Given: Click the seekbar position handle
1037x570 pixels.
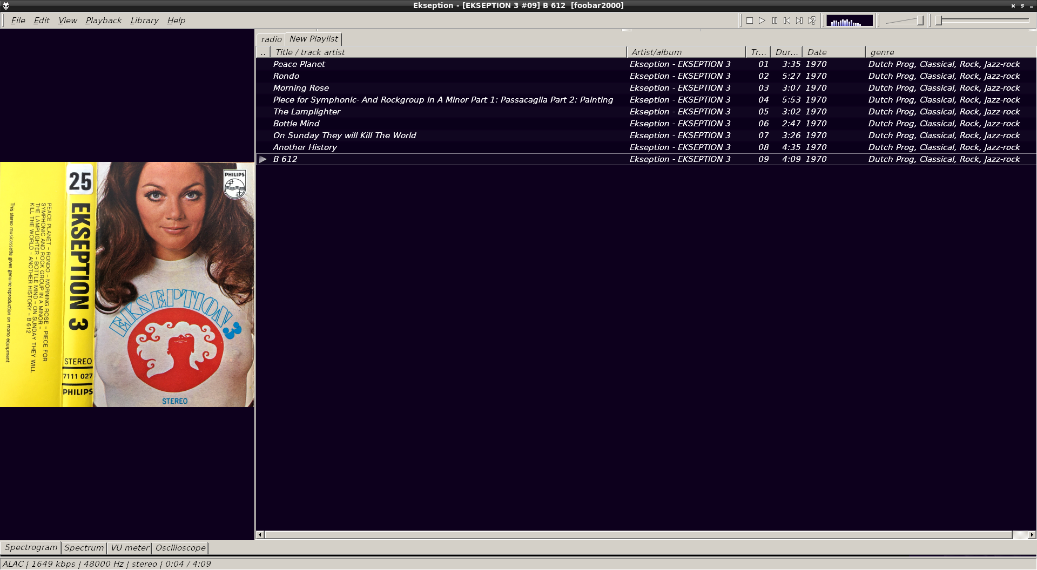Looking at the screenshot, I should click(x=939, y=21).
